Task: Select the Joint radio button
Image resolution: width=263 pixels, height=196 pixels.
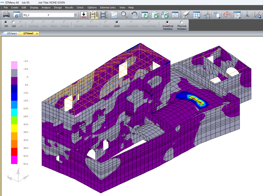Action: coord(117,22)
